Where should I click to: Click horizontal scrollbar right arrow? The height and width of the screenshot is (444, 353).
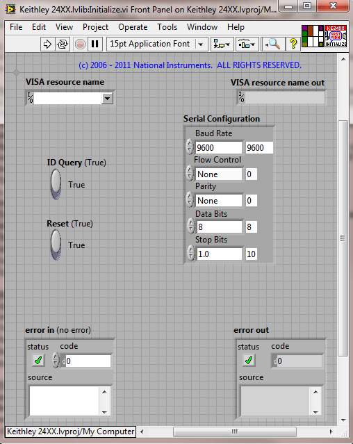coord(331,431)
